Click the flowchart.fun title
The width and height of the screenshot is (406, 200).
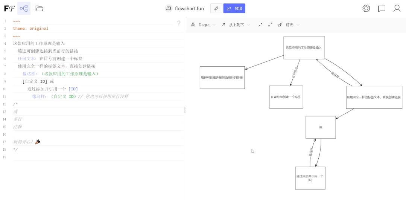(189, 9)
